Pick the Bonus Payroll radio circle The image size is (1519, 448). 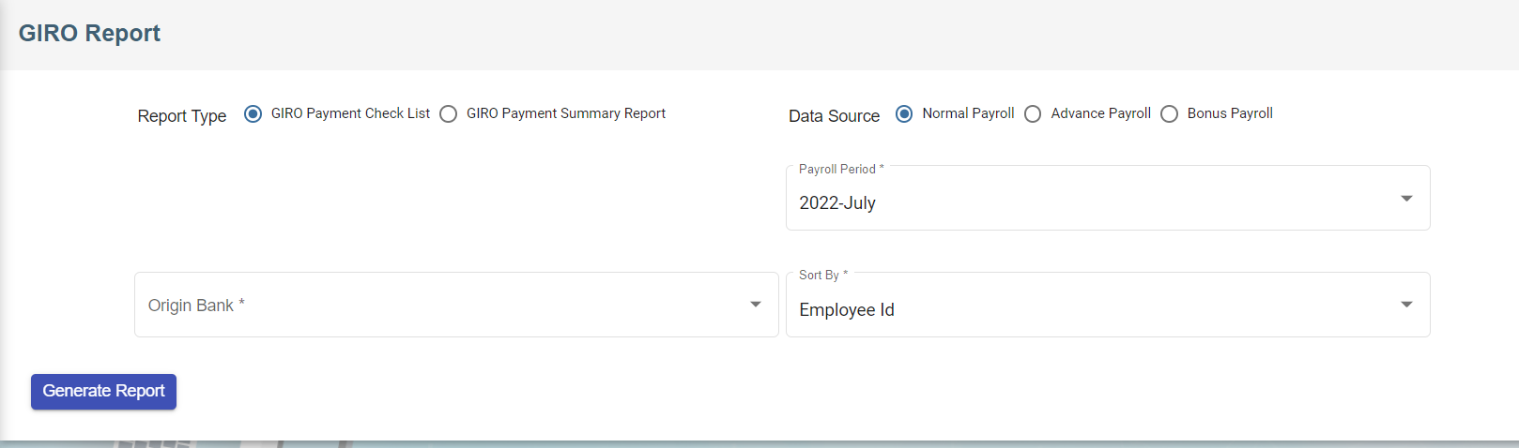click(x=1169, y=113)
